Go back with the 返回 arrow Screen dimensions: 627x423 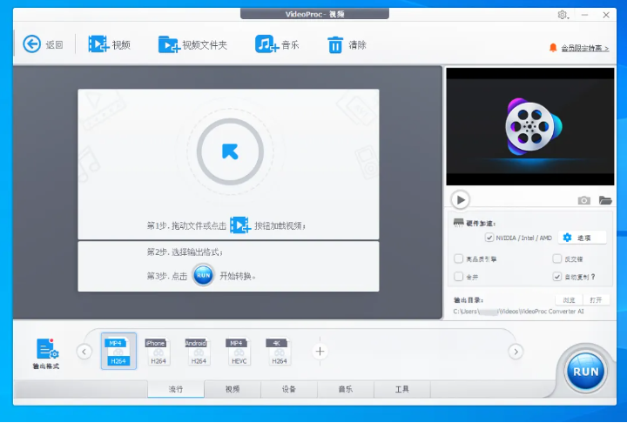(x=43, y=44)
